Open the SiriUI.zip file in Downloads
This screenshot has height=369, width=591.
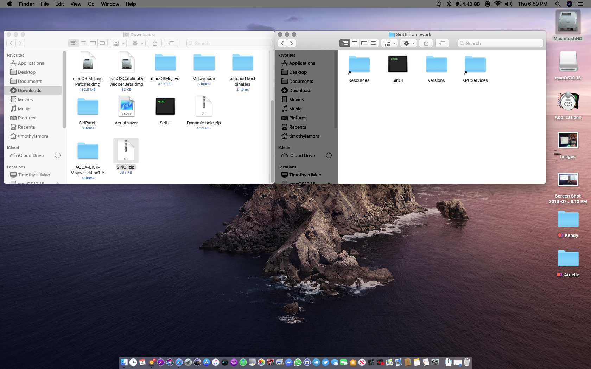click(126, 151)
